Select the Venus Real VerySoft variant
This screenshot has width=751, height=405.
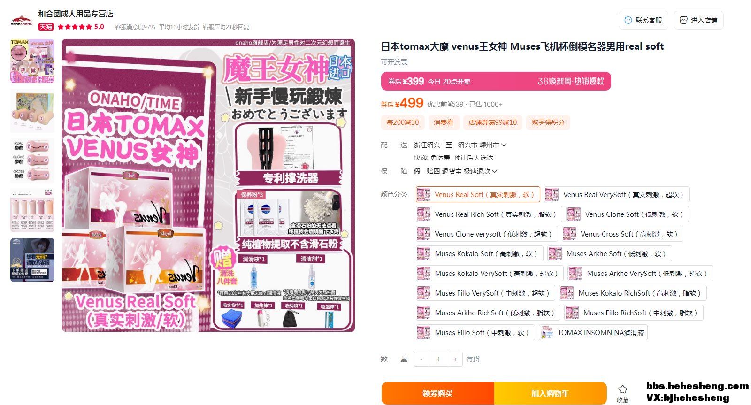[x=616, y=194]
